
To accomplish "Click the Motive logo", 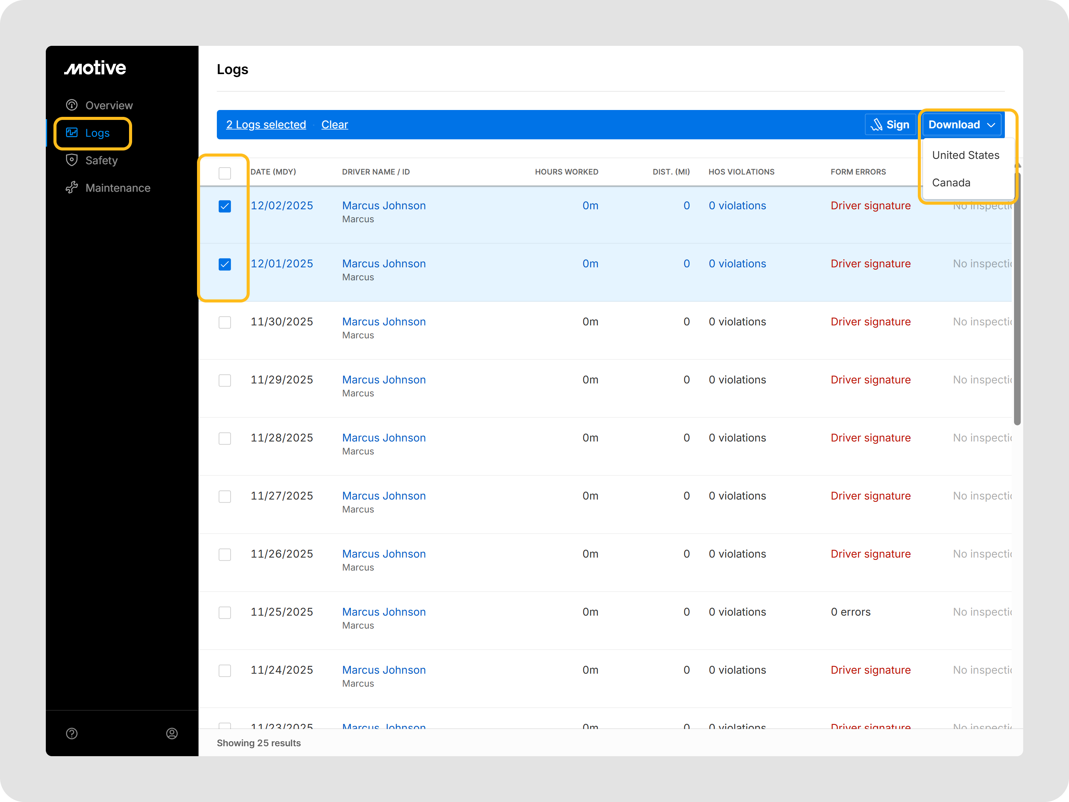I will tap(95, 68).
